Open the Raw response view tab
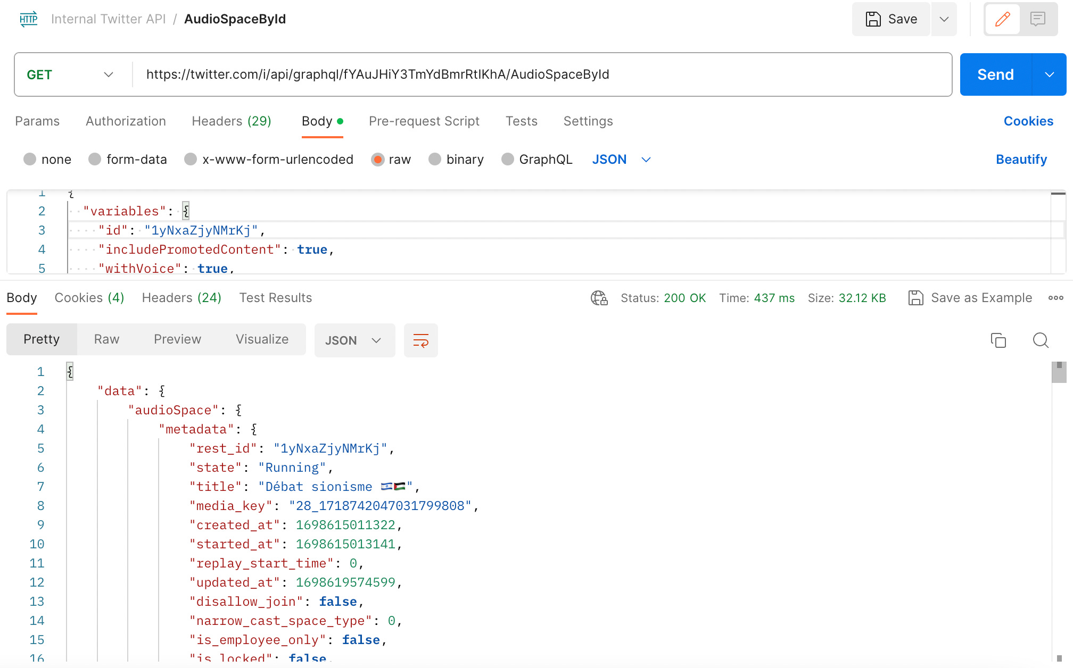This screenshot has height=668, width=1073. point(106,339)
